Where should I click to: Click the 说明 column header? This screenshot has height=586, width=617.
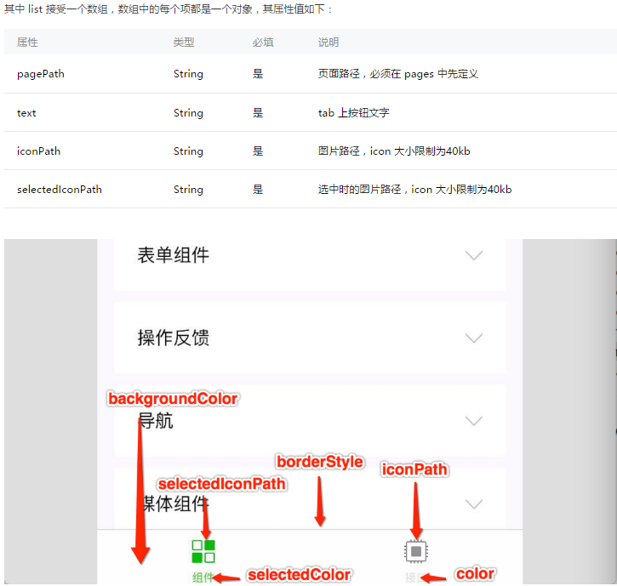(x=328, y=43)
